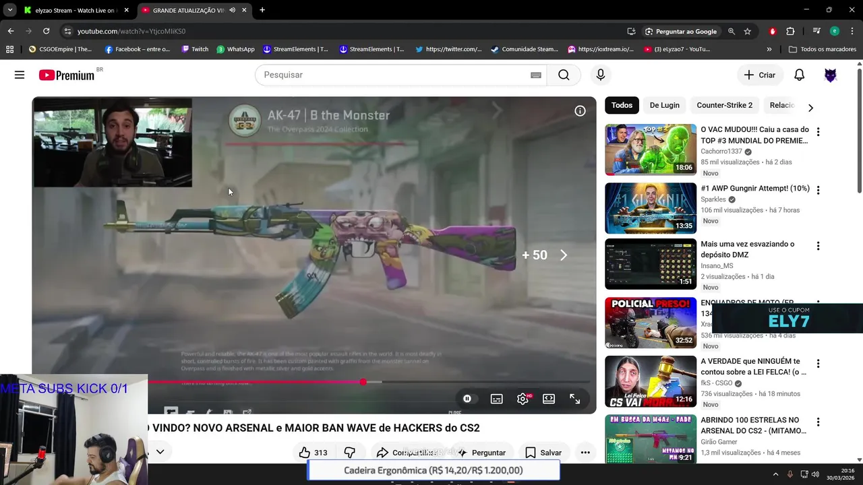The image size is (863, 485).
Task: Open the Windows apps bookmark grid
Action: point(9,49)
